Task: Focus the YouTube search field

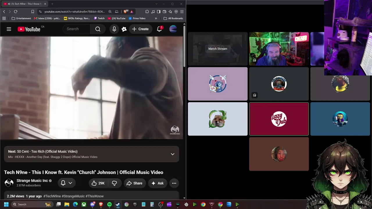Action: click(x=76, y=29)
